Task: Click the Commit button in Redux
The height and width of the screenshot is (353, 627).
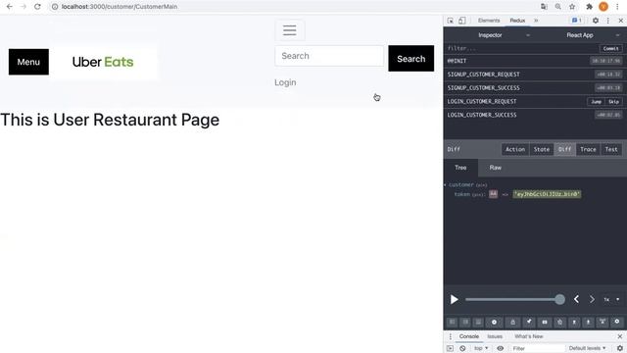Action: [x=610, y=48]
